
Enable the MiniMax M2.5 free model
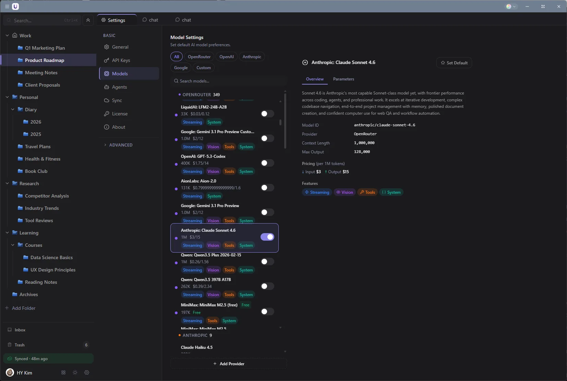pyautogui.click(x=267, y=312)
